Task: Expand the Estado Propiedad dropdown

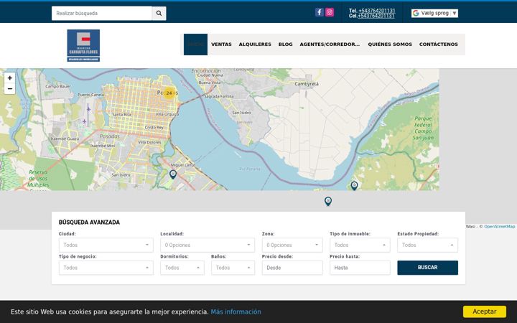Action: (427, 245)
